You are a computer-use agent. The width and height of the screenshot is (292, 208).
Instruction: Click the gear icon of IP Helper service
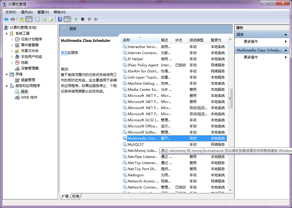124,59
